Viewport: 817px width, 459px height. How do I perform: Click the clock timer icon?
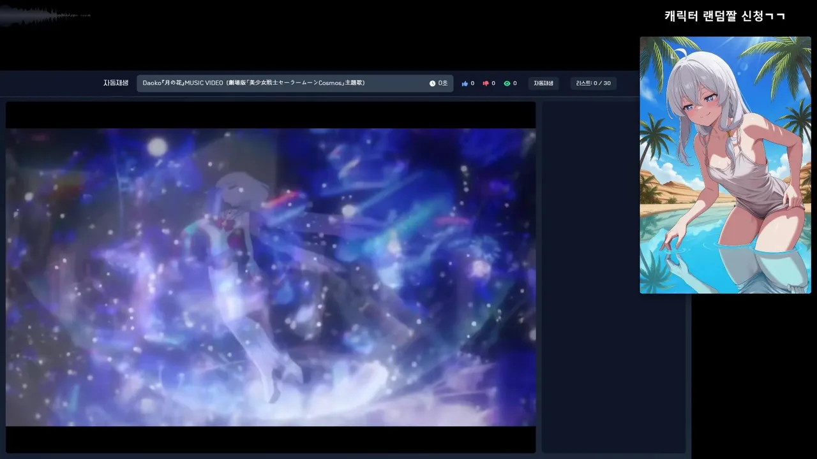coord(432,84)
